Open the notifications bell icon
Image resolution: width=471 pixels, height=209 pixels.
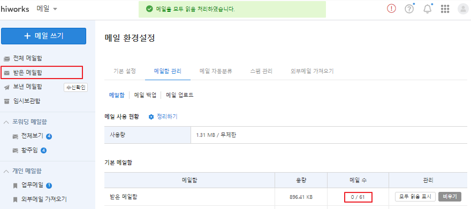[427, 9]
